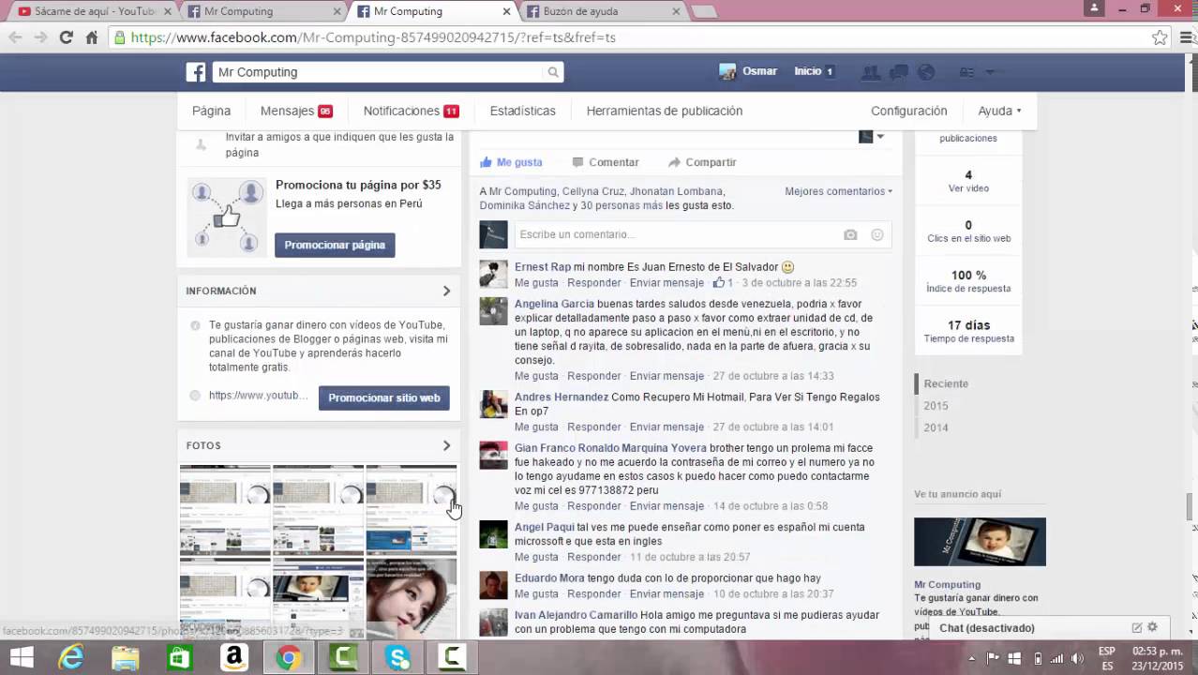The width and height of the screenshot is (1198, 675).
Task: Click Enviar mensaje under Andres Hernandez comment
Action: (666, 427)
